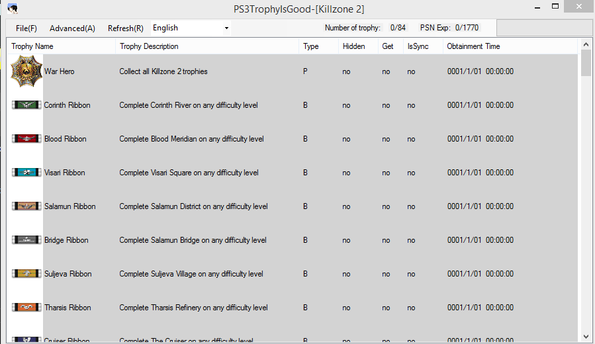Click the 'Tharsis Ribbon' trophy name
The width and height of the screenshot is (595, 344).
68,308
